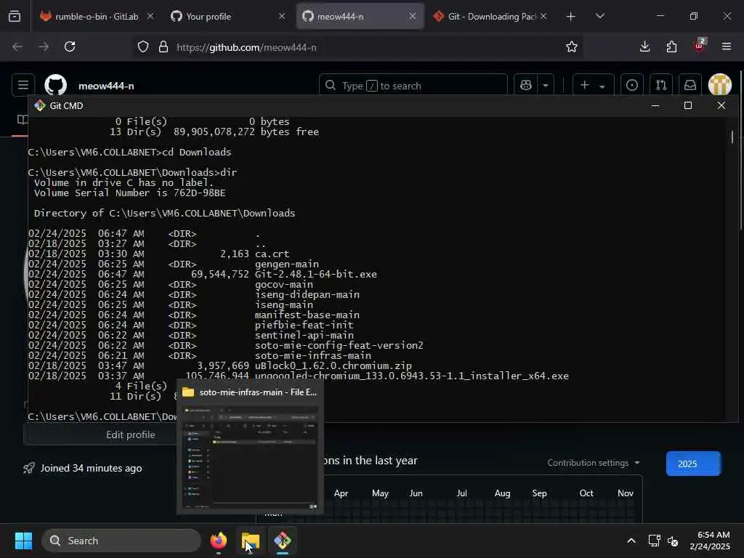Open tracking protection shield icon

coord(143,47)
